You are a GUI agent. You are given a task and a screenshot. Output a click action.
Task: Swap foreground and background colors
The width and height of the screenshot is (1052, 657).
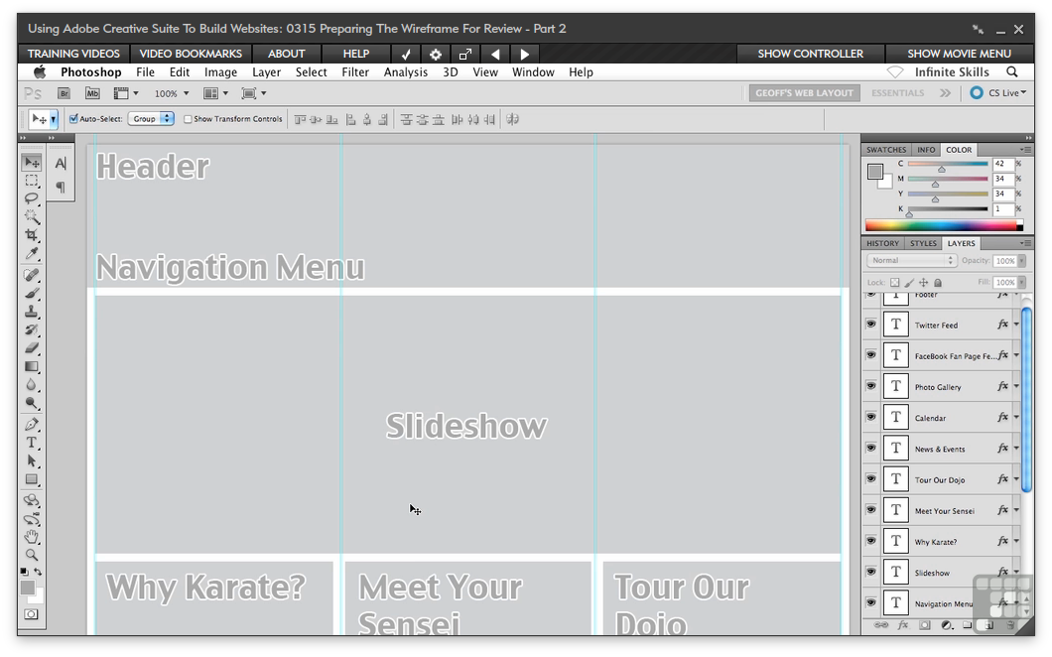click(39, 572)
